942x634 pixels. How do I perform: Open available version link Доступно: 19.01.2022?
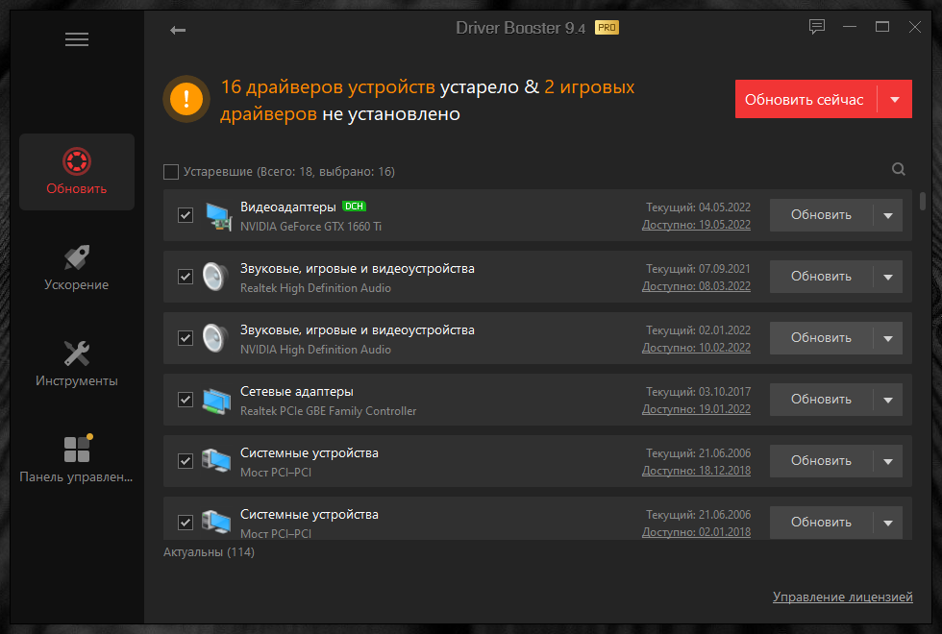point(696,409)
